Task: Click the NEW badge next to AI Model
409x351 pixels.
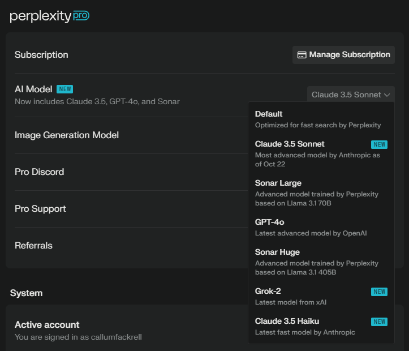Action: click(x=64, y=89)
